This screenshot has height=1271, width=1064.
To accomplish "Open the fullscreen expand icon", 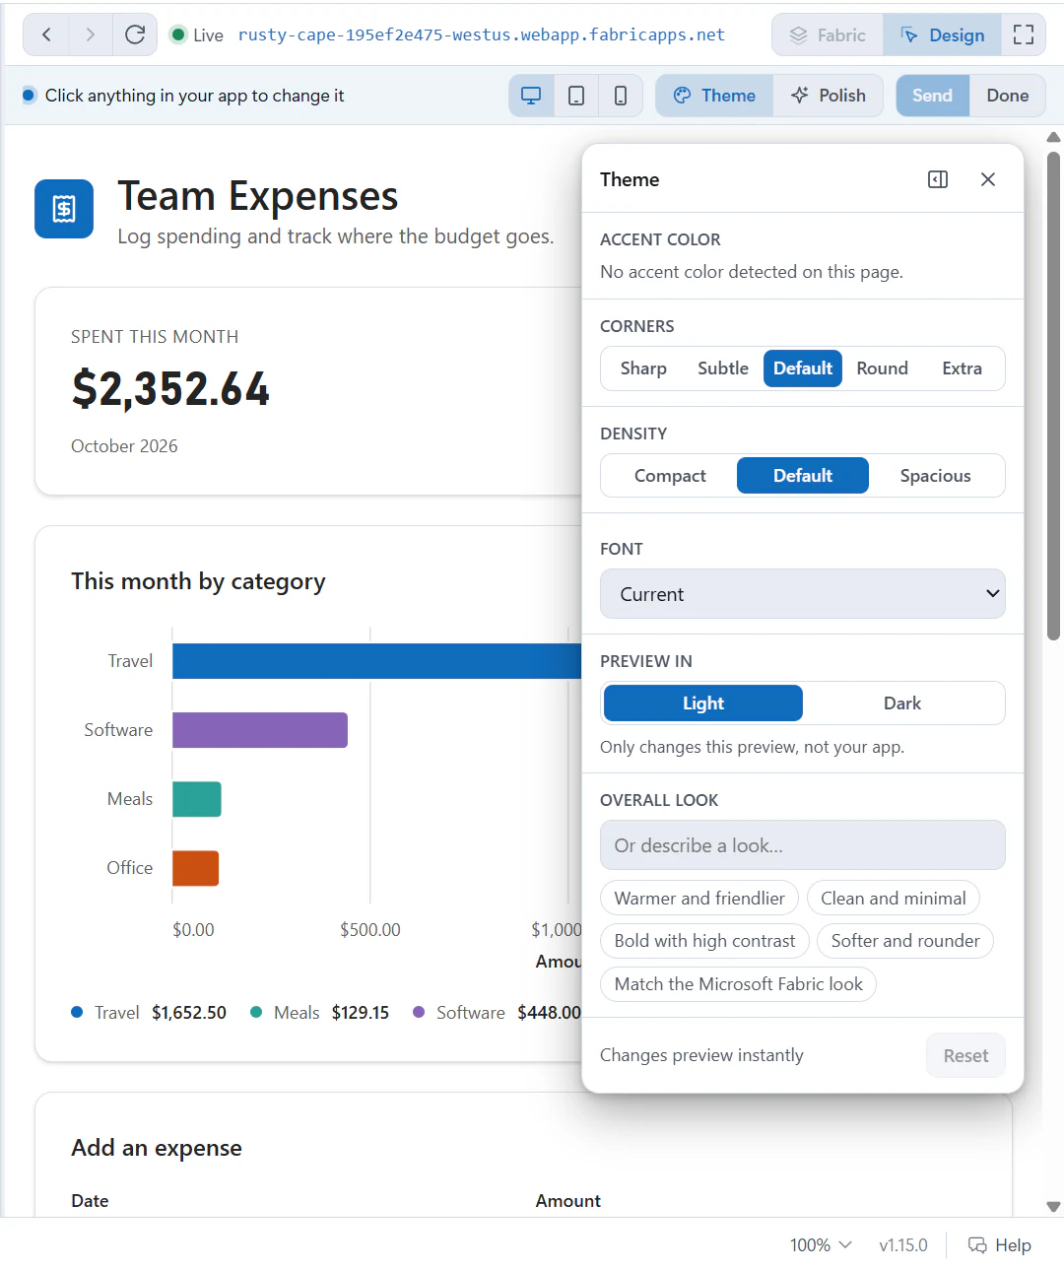I will click(1024, 34).
